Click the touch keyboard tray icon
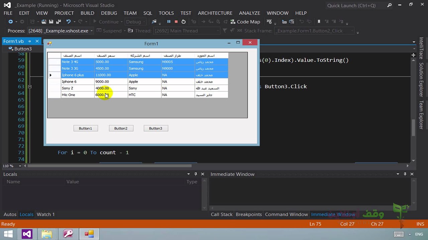The width and height of the screenshot is (428, 240). coord(399,234)
